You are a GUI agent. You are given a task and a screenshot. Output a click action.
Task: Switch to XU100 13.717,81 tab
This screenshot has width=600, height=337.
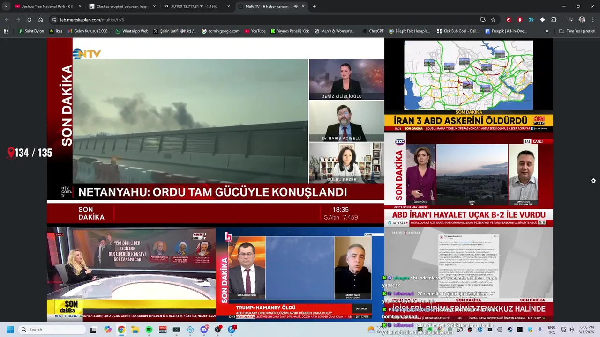(x=197, y=7)
